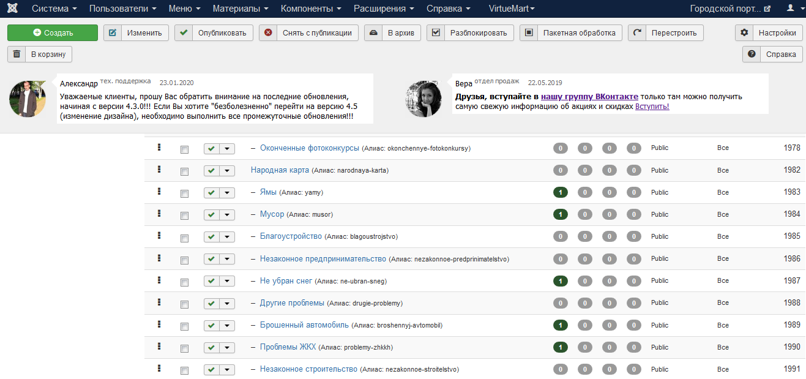Click the Joomla logo icon
The image size is (806, 379).
pos(12,9)
